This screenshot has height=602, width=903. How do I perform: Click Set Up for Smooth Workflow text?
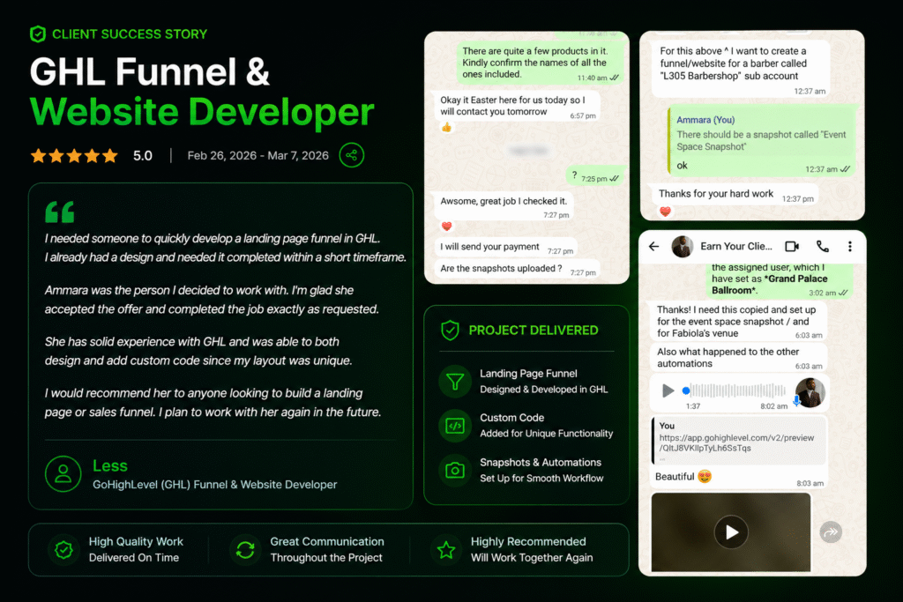tap(542, 479)
